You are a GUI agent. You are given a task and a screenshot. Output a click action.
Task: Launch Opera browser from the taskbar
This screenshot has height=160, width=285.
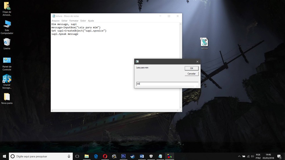(x=105, y=156)
